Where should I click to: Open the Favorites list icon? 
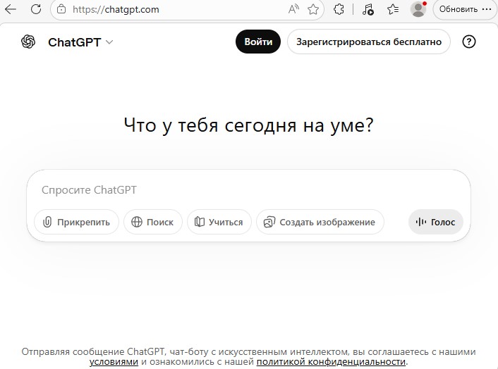point(393,10)
